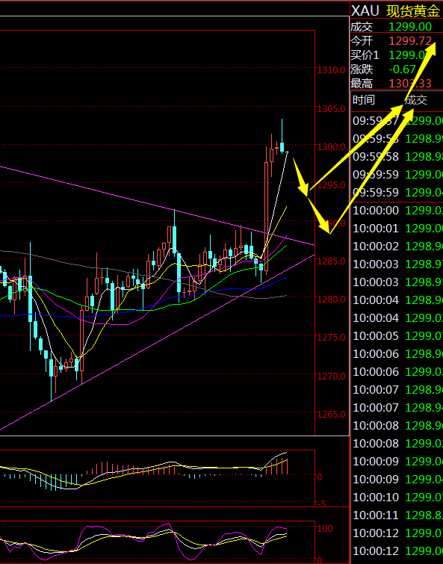Click the XAU symbol title
The width and height of the screenshot is (443, 564).
point(365,11)
